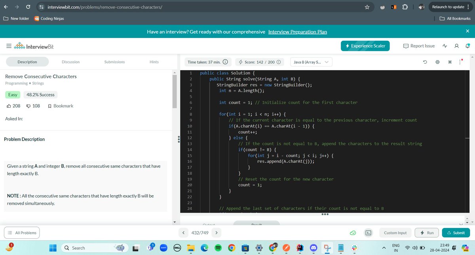Reset code with the editor reset icon
The width and height of the screenshot is (475, 255).
[x=425, y=62]
